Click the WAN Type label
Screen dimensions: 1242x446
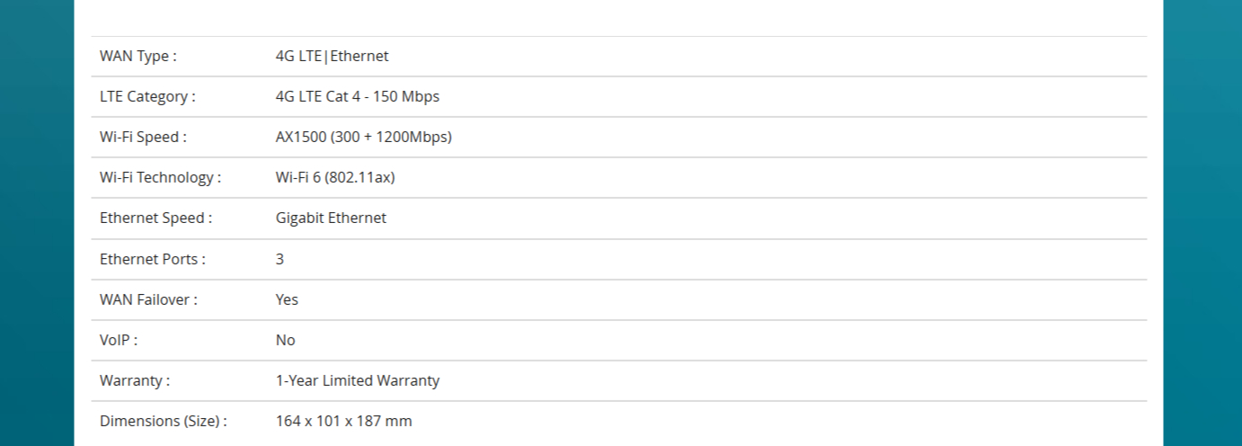coord(138,56)
